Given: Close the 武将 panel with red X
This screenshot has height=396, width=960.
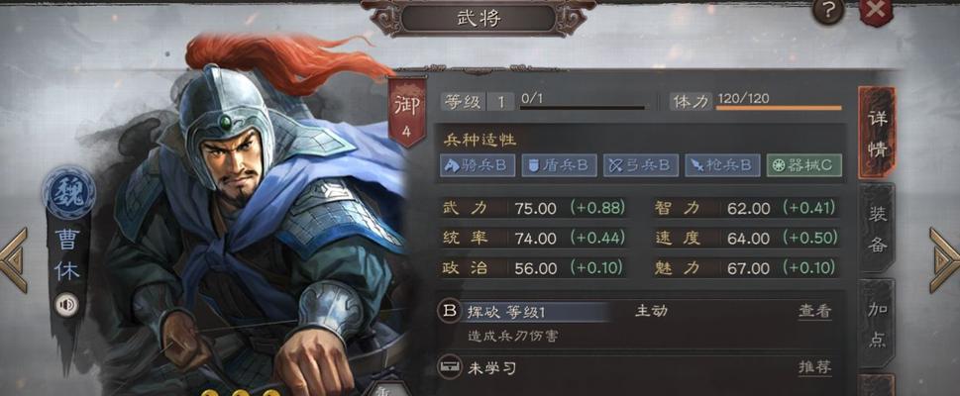Looking at the screenshot, I should click(876, 11).
